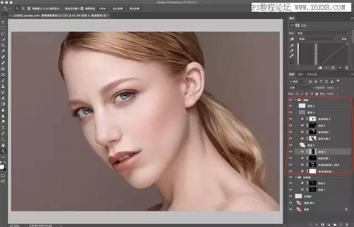The width and height of the screenshot is (354, 227).
Task: Select the Sharpen tool (triangle icon)
Action: point(3,116)
